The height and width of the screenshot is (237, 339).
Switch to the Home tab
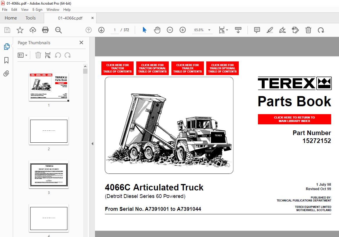tap(11, 18)
